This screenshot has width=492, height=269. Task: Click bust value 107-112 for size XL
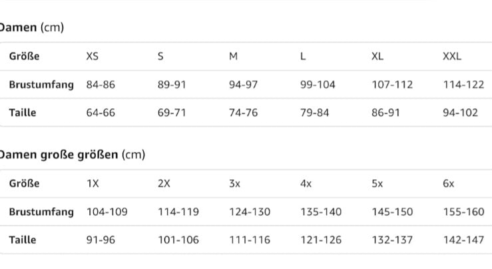coord(392,84)
